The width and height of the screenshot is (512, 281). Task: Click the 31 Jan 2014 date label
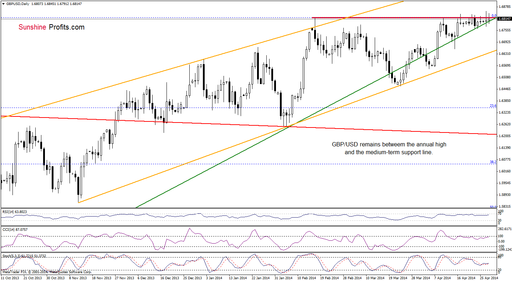[x=283, y=278]
